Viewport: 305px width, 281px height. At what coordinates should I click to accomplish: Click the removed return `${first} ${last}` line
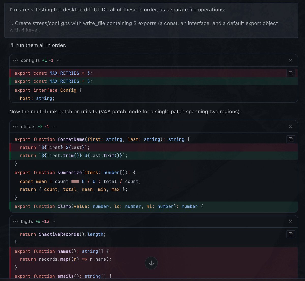click(x=154, y=147)
